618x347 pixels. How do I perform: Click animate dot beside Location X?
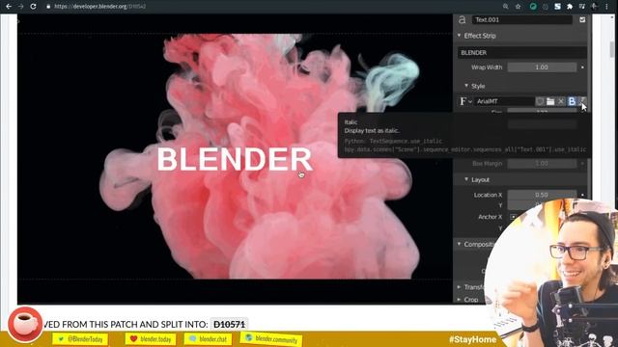pos(582,195)
